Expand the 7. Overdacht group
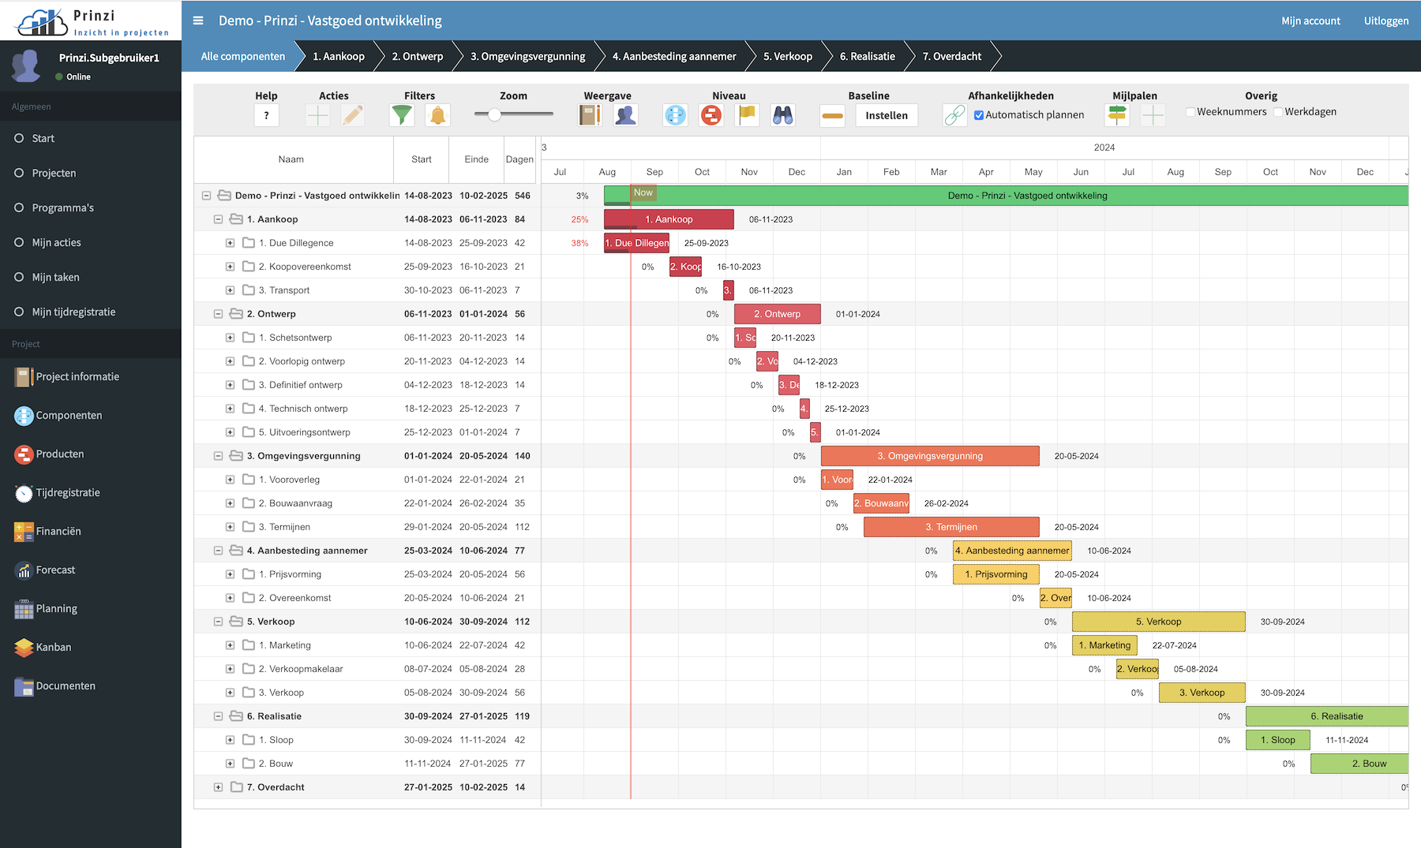This screenshot has height=848, width=1421. [x=218, y=787]
